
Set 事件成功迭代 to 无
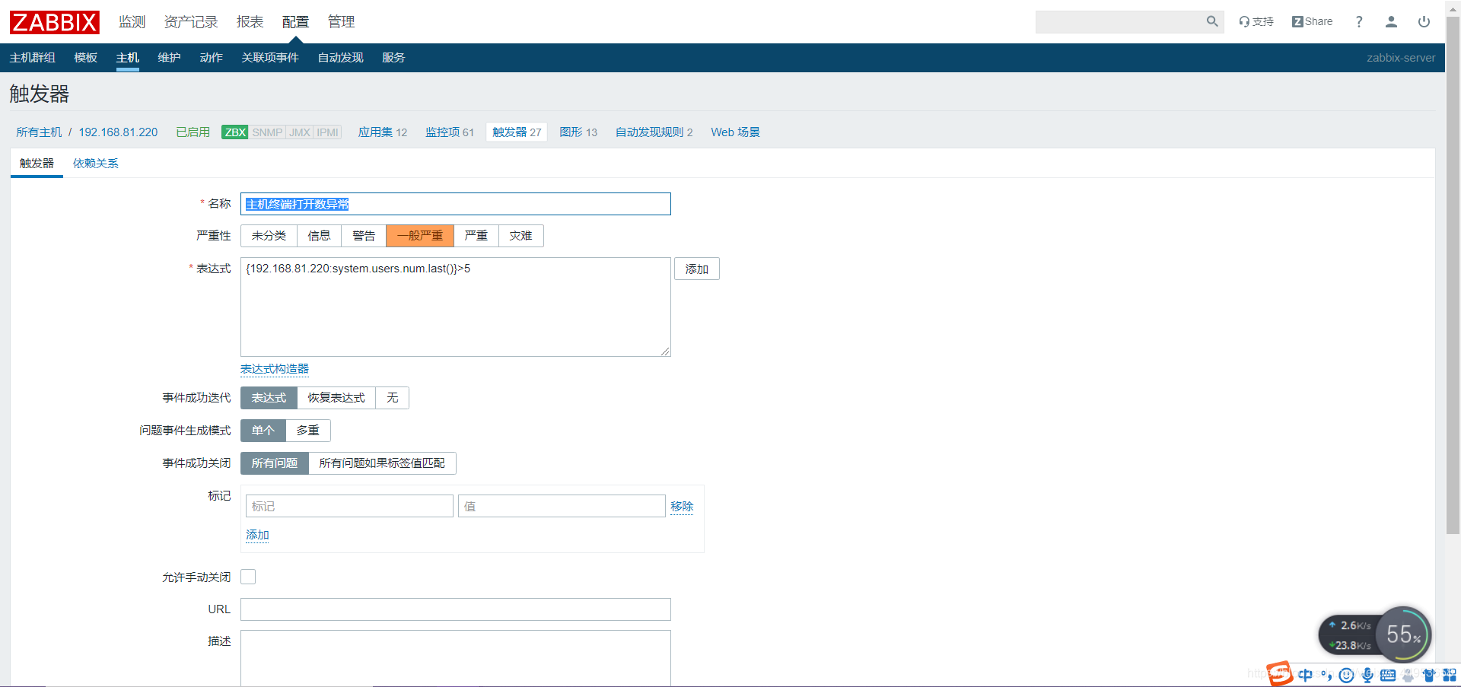click(393, 398)
